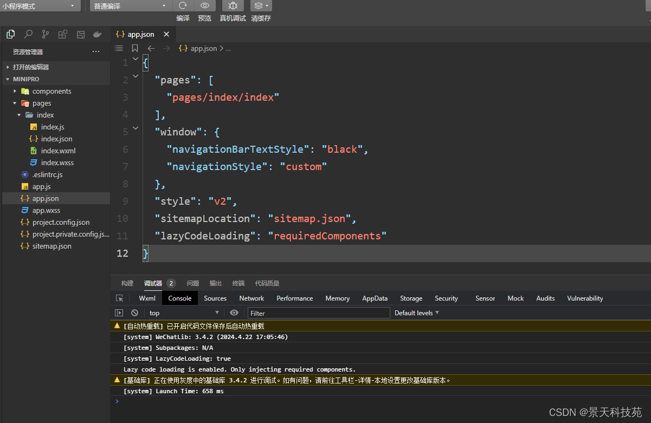Switch to the terminal panel tab
Viewport: 651px width, 423px height.
coord(239,283)
